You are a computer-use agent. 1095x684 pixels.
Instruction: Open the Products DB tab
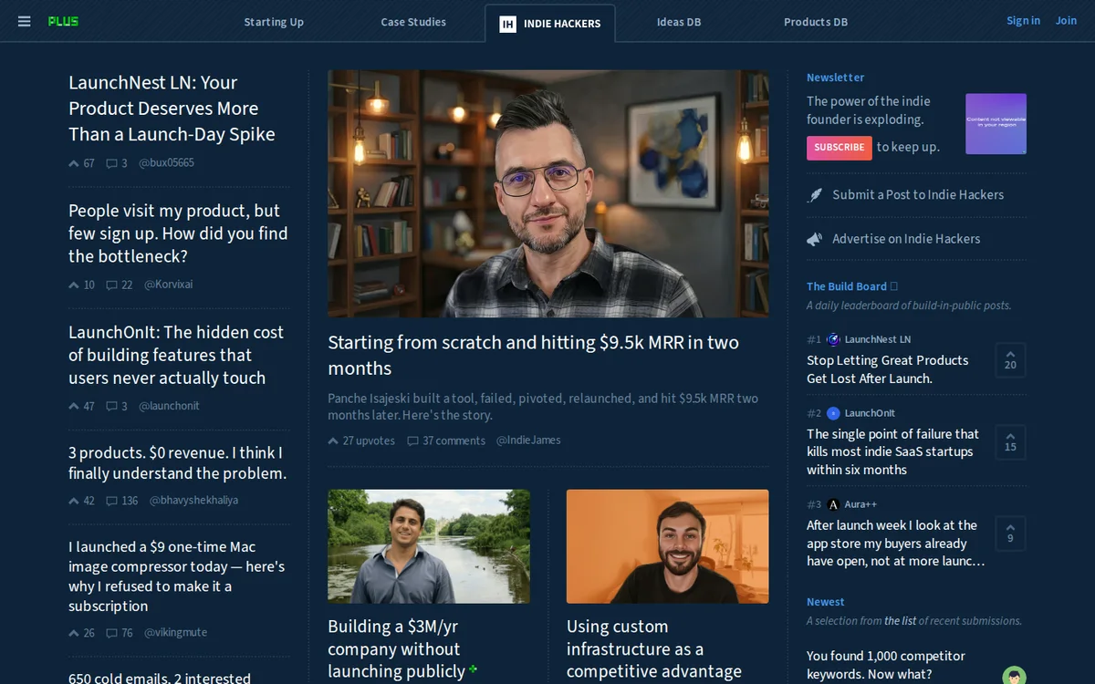[x=816, y=22]
